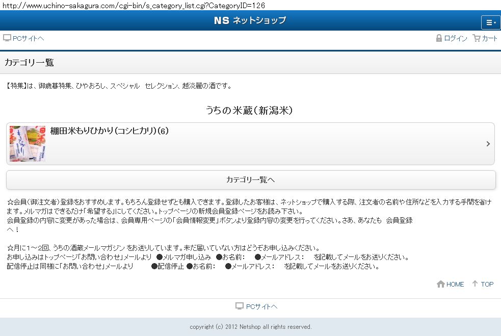Click the house icon next to HOME

point(441,284)
